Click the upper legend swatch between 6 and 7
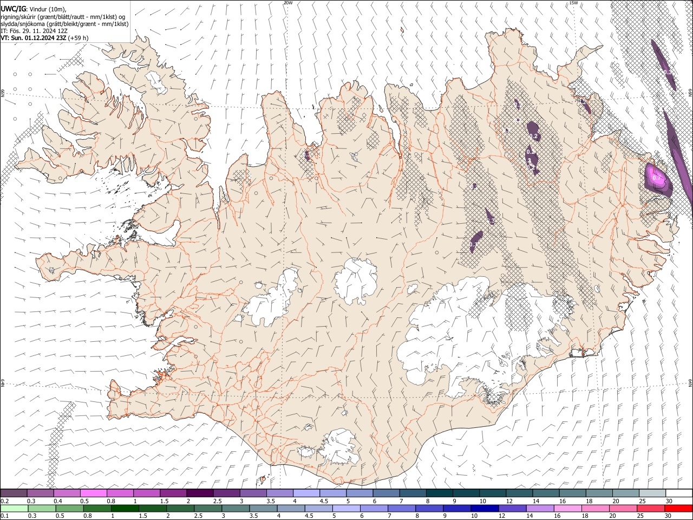 coord(387,493)
